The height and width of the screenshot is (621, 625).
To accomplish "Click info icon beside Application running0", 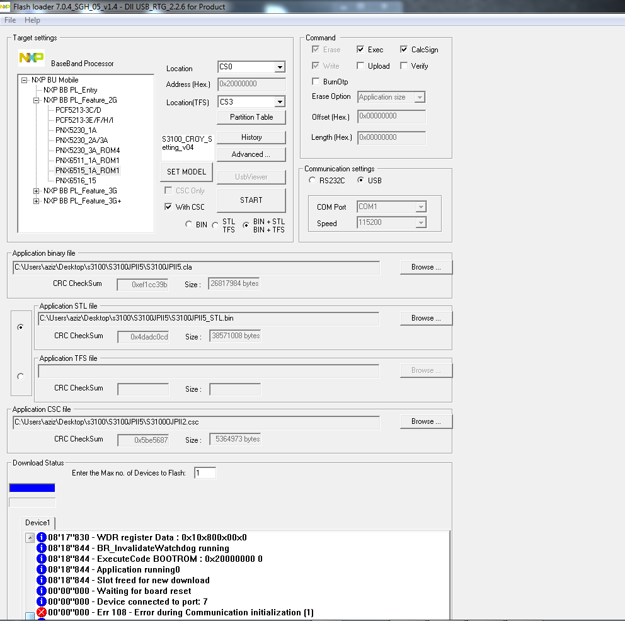I will coord(42,569).
